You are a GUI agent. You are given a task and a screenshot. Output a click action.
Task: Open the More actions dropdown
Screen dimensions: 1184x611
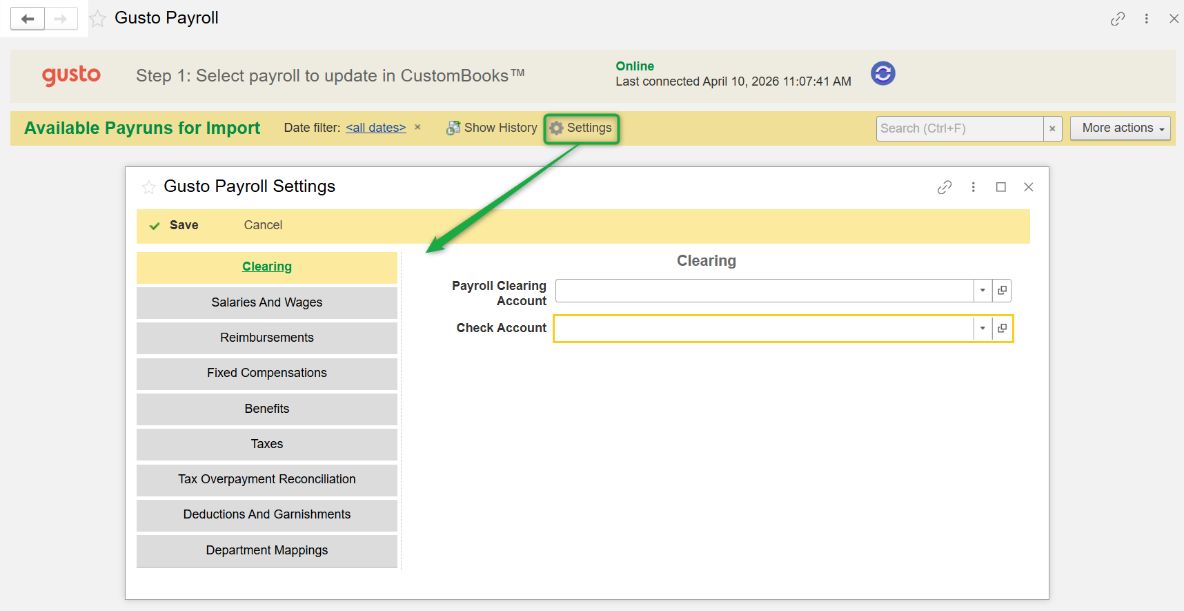pos(1120,128)
